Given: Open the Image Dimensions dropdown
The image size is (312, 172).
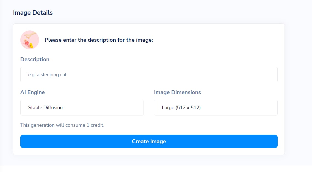Looking at the screenshot, I should click(x=216, y=108).
